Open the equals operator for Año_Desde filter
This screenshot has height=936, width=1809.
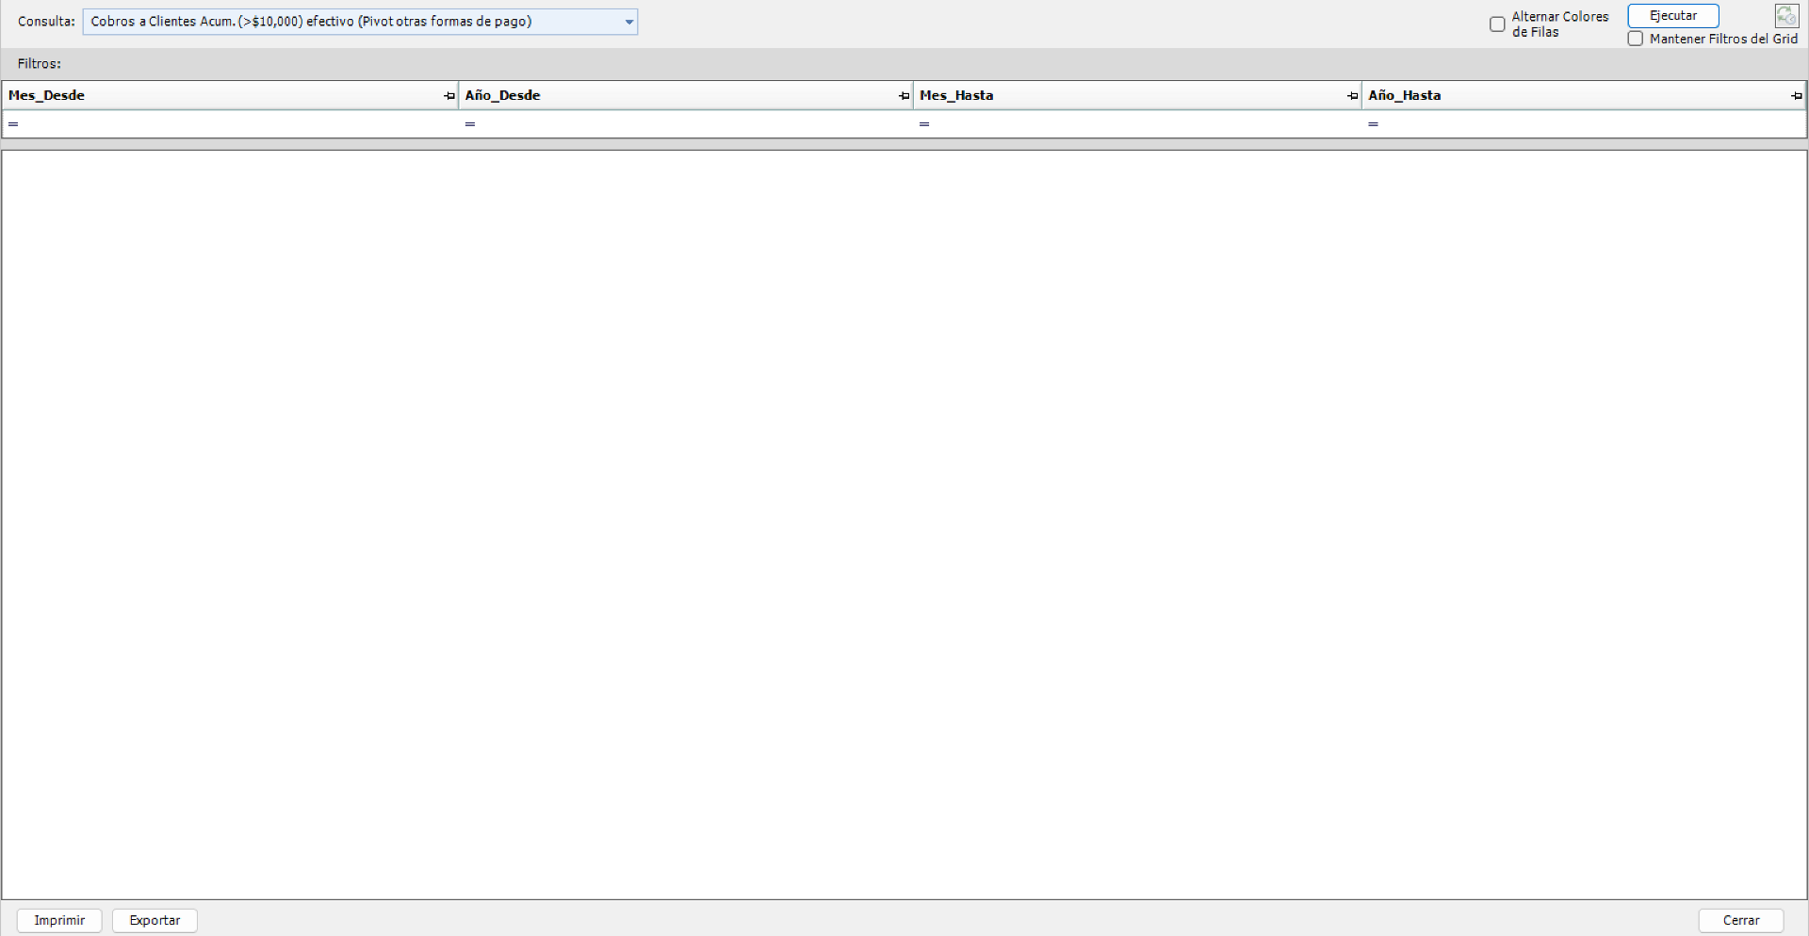[x=469, y=124]
